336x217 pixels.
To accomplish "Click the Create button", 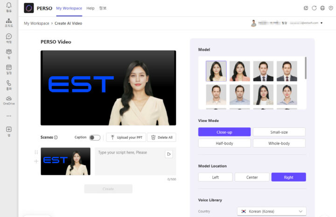I will click(x=108, y=189).
